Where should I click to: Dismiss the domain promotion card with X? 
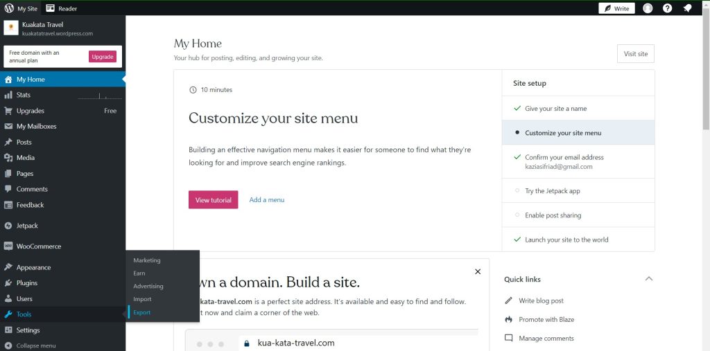click(478, 272)
